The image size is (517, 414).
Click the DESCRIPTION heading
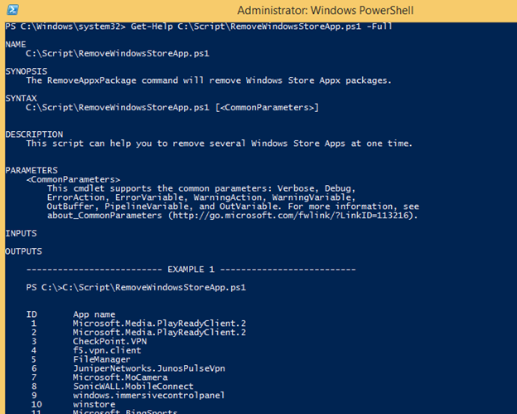(34, 134)
